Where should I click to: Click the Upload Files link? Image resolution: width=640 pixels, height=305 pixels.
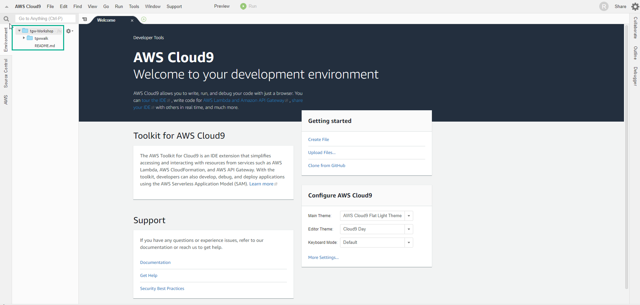pos(322,153)
